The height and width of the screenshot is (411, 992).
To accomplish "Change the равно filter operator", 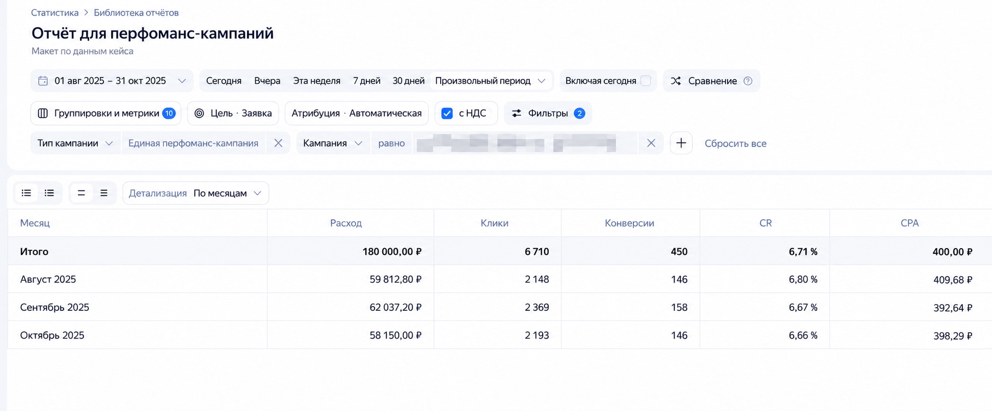I will coord(391,143).
